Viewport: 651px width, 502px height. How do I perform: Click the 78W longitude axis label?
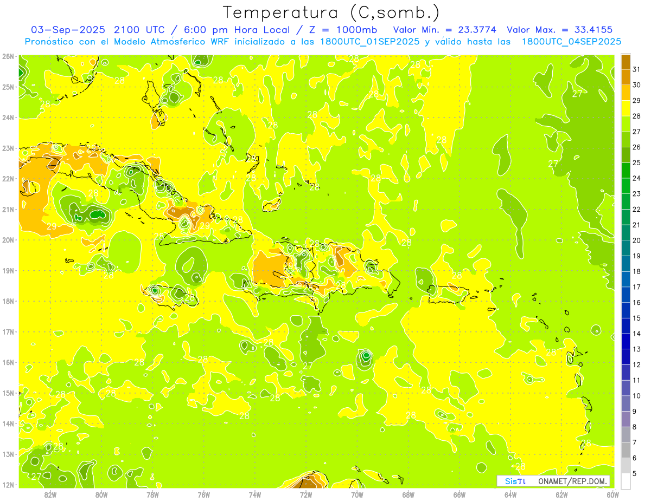point(152,494)
